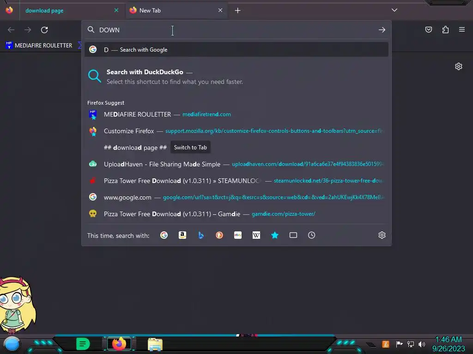This screenshot has width=473, height=354.
Task: Close the New Tab tab
Action: (x=220, y=10)
